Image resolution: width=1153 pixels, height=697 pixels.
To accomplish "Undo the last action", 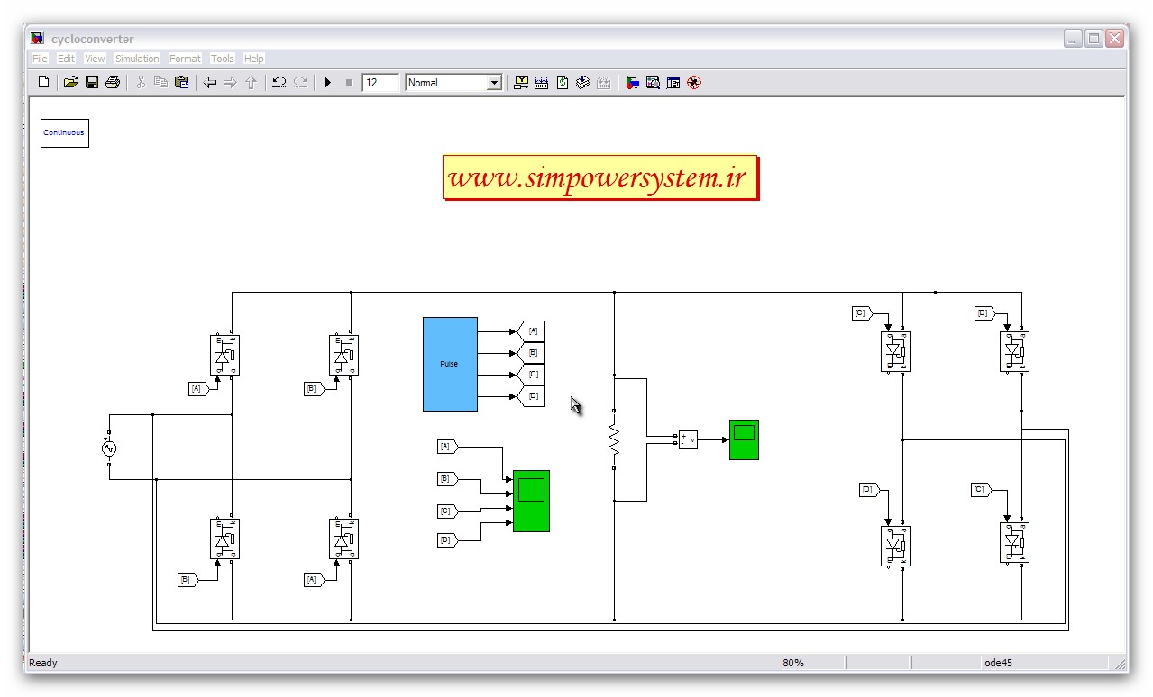I will 279,83.
